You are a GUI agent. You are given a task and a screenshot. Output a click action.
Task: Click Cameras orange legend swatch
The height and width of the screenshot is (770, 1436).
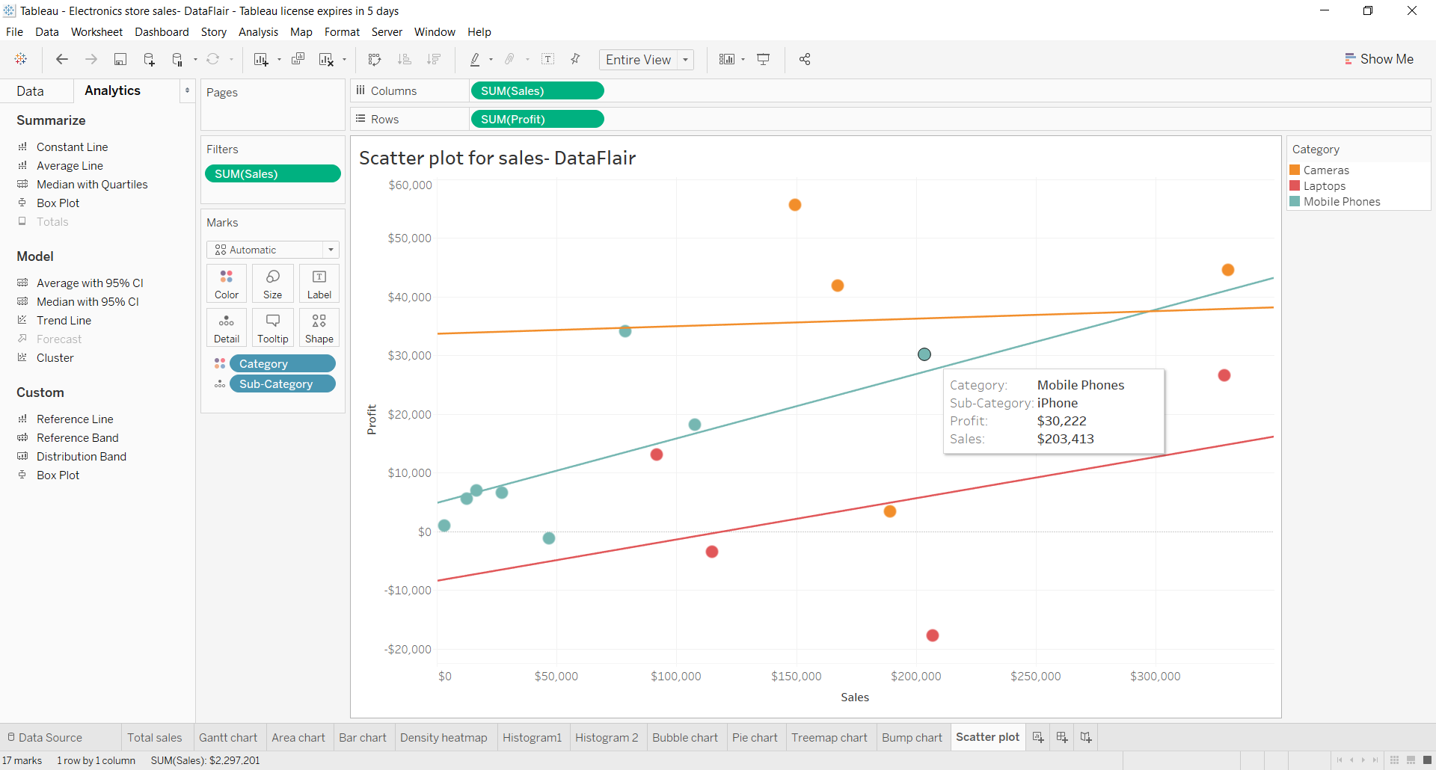coord(1295,170)
